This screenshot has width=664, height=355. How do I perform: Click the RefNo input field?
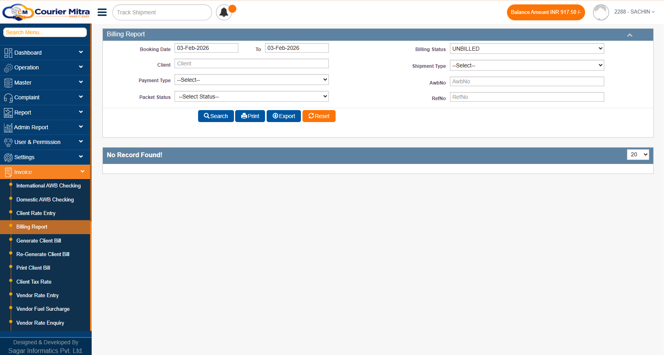point(527,97)
